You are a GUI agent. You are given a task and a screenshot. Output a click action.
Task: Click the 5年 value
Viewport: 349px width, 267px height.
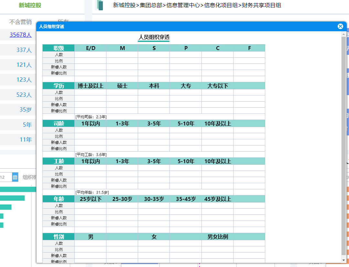(x=27, y=125)
